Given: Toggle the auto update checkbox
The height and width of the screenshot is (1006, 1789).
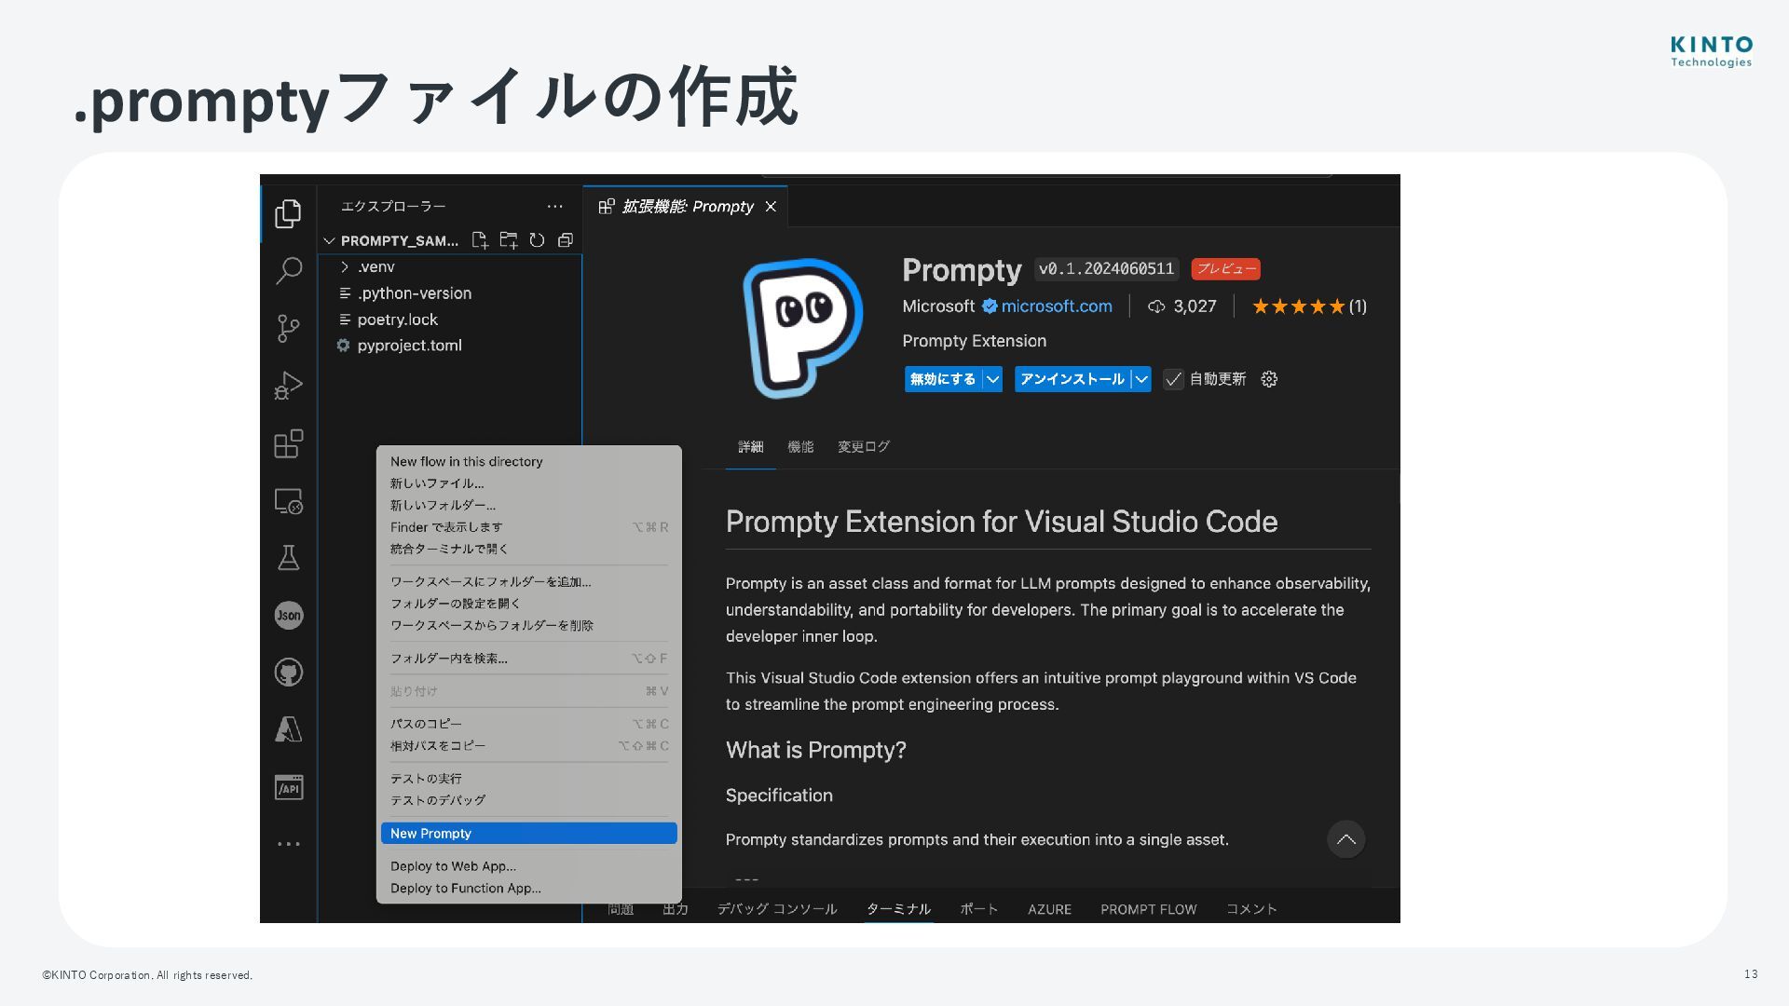Looking at the screenshot, I should [1173, 379].
